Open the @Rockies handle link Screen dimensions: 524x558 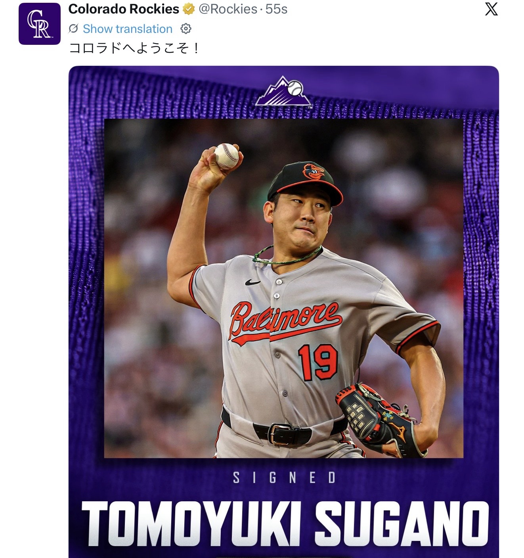[x=228, y=9]
